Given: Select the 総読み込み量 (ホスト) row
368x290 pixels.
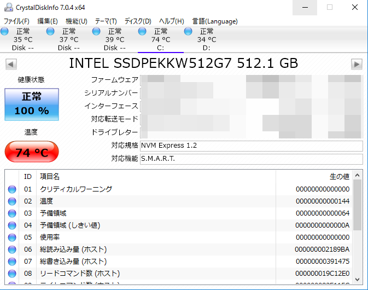Looking at the screenshot, I should 178,250.
